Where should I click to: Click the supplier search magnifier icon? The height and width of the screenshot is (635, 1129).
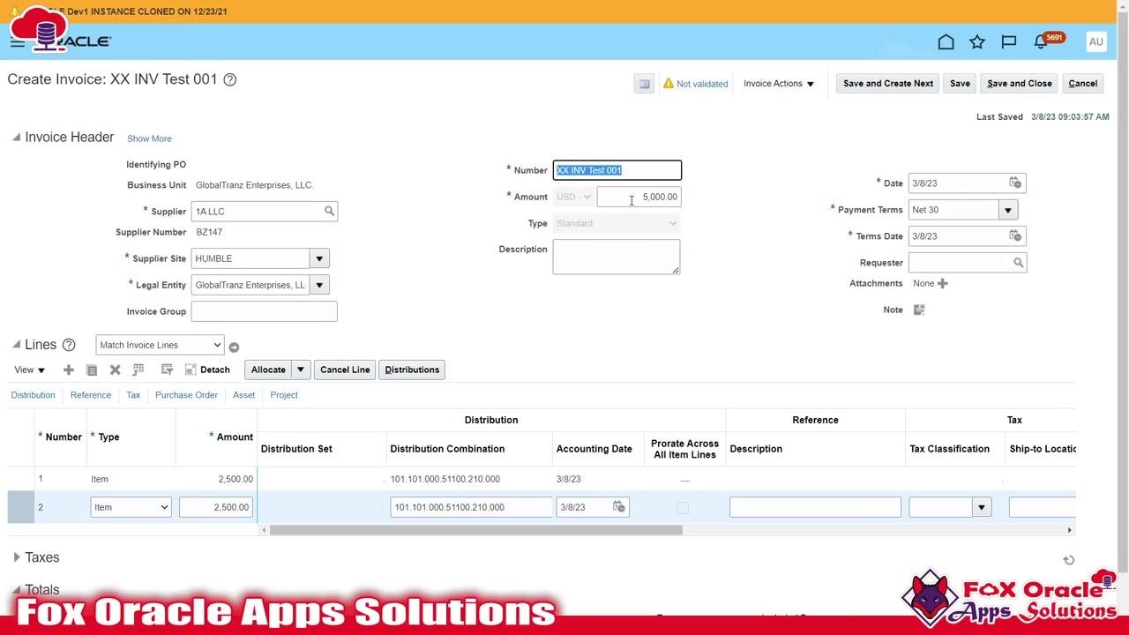(x=329, y=211)
